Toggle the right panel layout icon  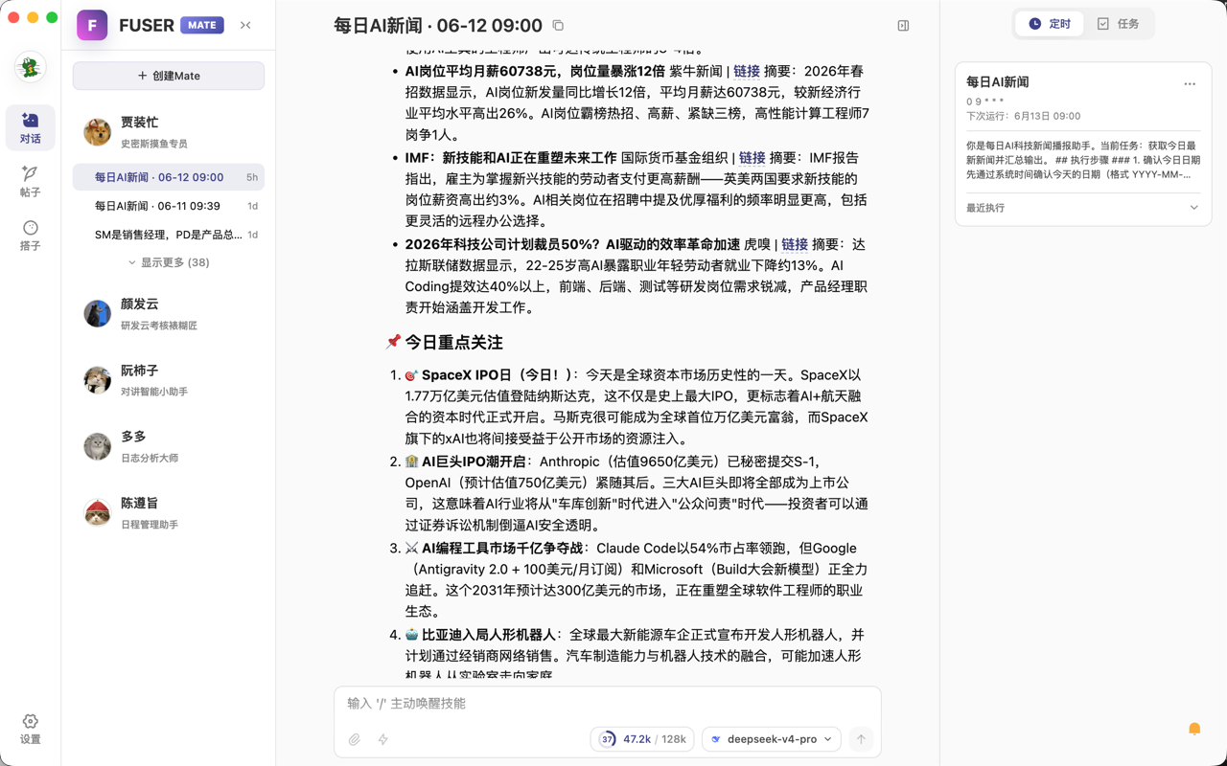(903, 26)
